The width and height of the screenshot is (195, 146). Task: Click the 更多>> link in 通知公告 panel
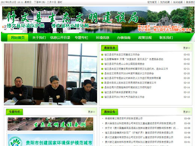187,112
